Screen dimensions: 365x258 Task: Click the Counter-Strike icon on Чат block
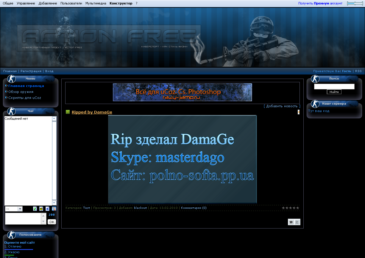pyautogui.click(x=11, y=111)
